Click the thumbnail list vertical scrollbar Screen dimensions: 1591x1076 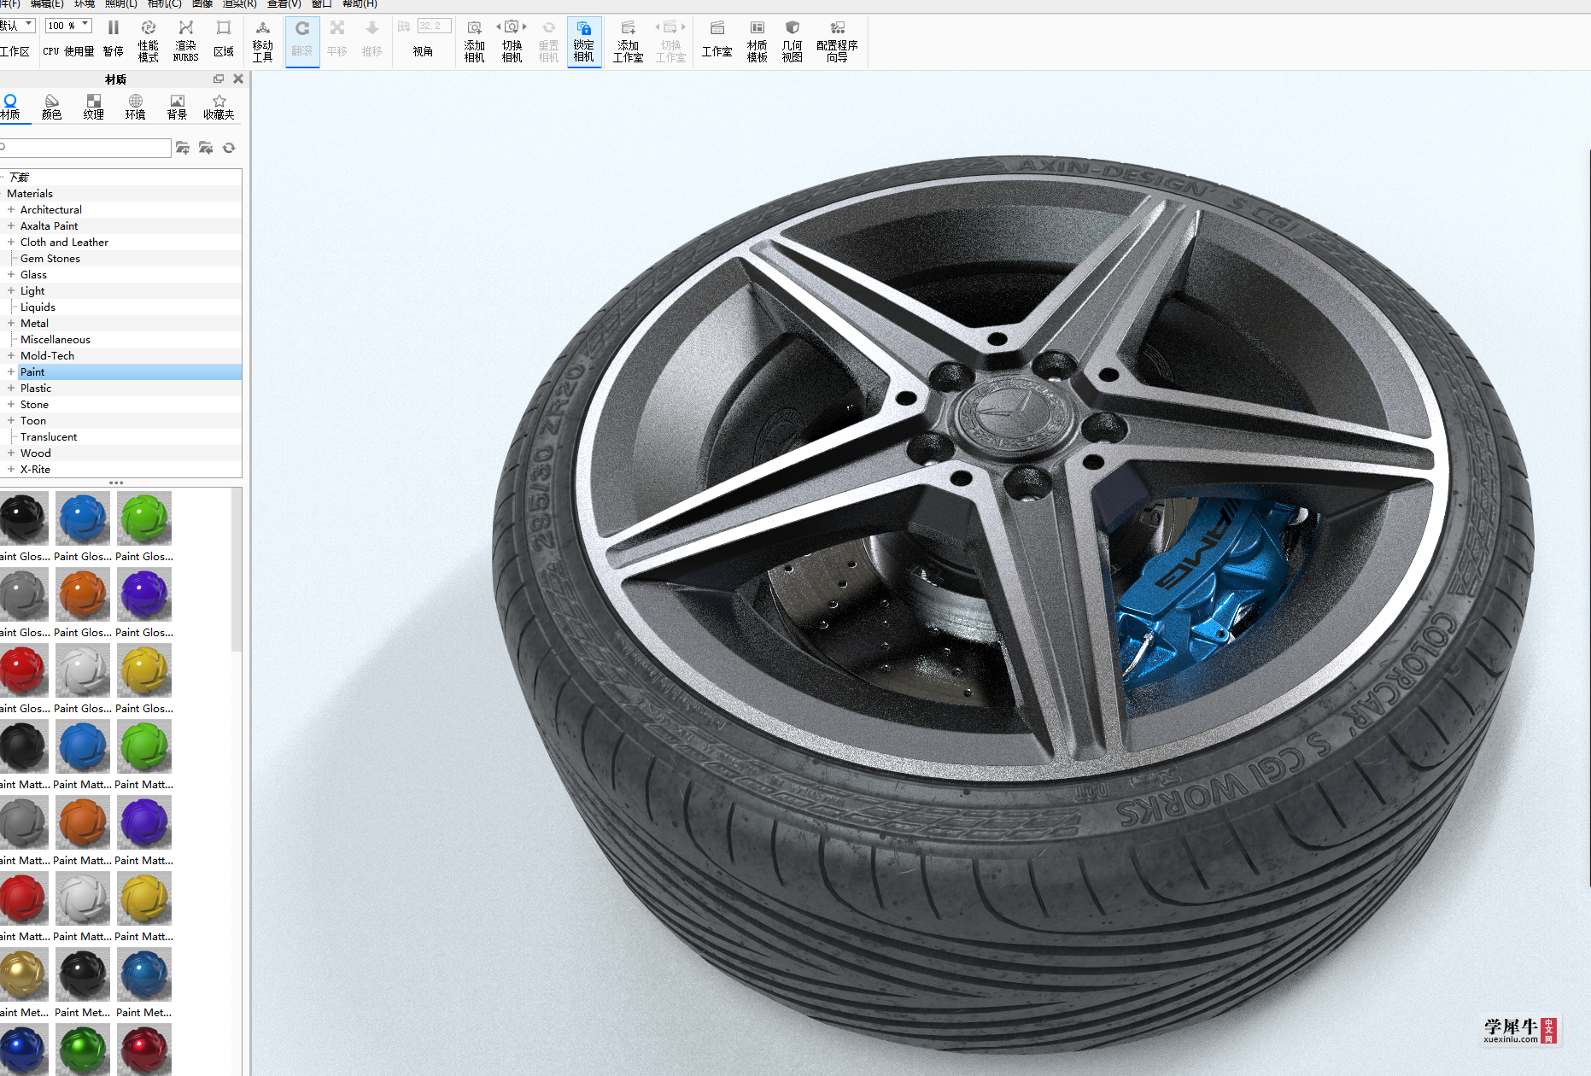tap(237, 569)
